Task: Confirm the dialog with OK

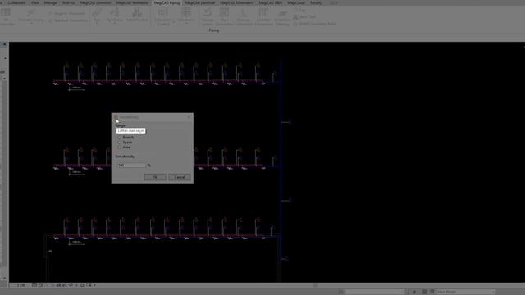Action: pos(155,177)
